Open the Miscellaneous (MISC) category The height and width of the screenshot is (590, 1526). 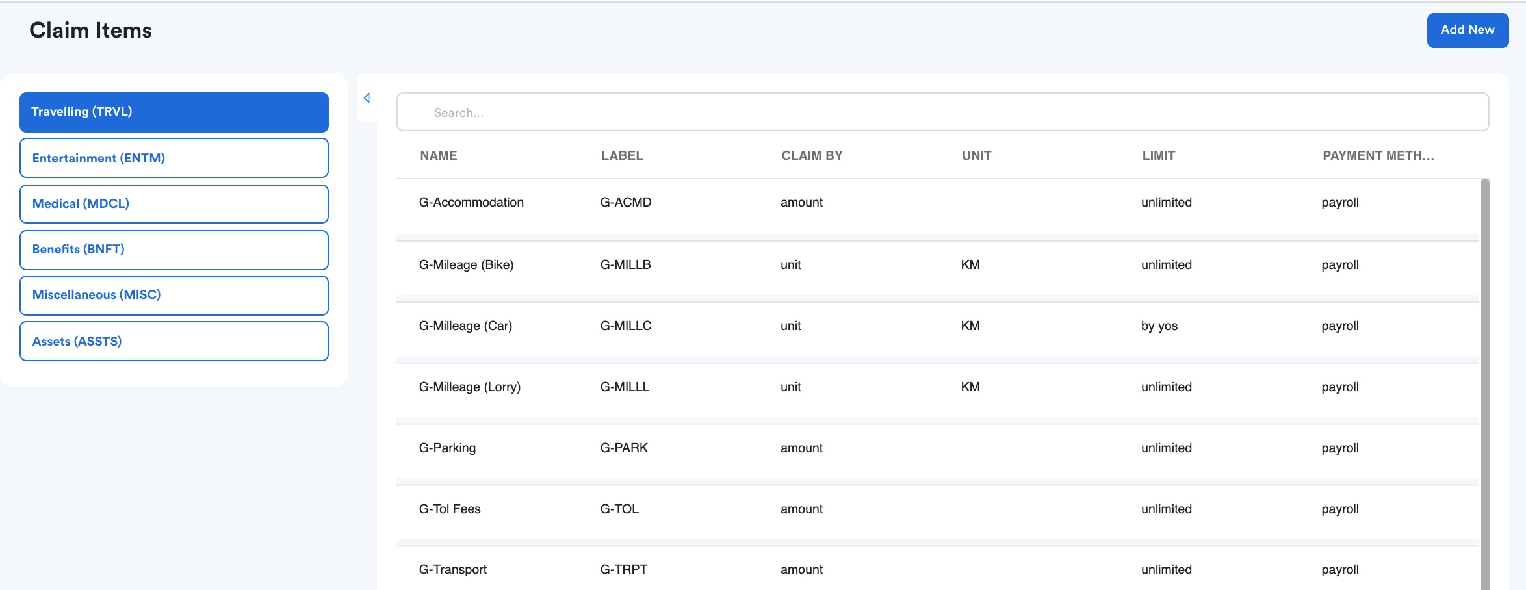coord(174,295)
